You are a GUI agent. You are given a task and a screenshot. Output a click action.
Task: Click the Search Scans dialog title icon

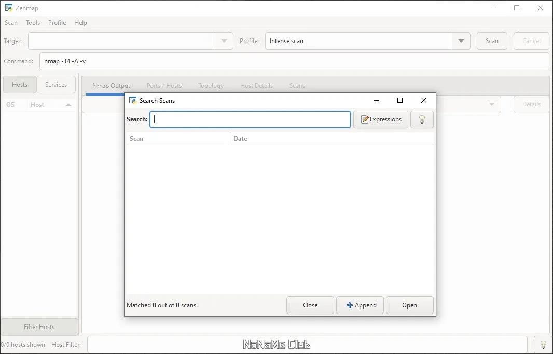point(133,101)
